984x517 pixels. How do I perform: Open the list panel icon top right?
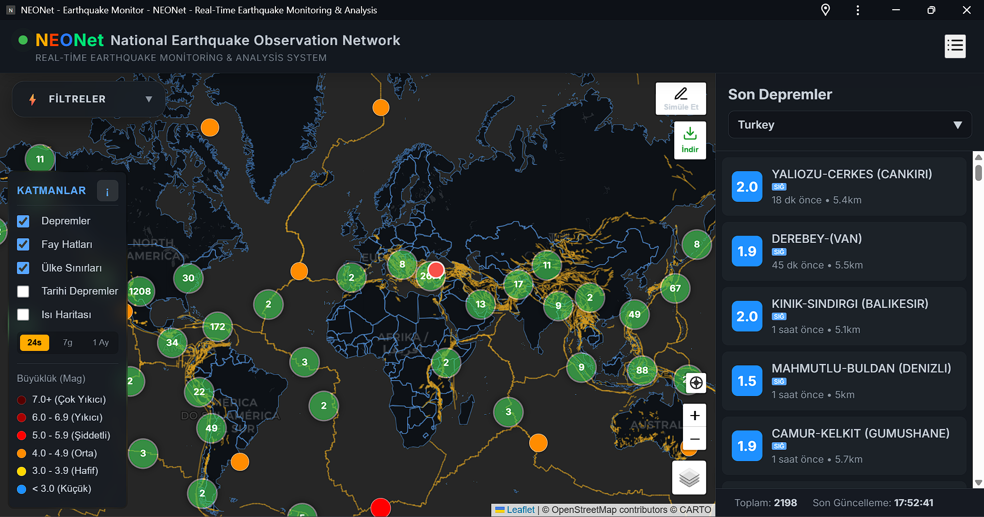[955, 46]
